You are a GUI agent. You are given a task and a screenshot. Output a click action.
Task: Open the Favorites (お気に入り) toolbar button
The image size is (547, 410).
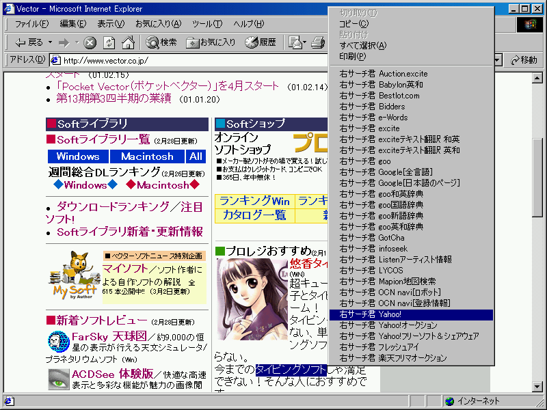pos(211,42)
